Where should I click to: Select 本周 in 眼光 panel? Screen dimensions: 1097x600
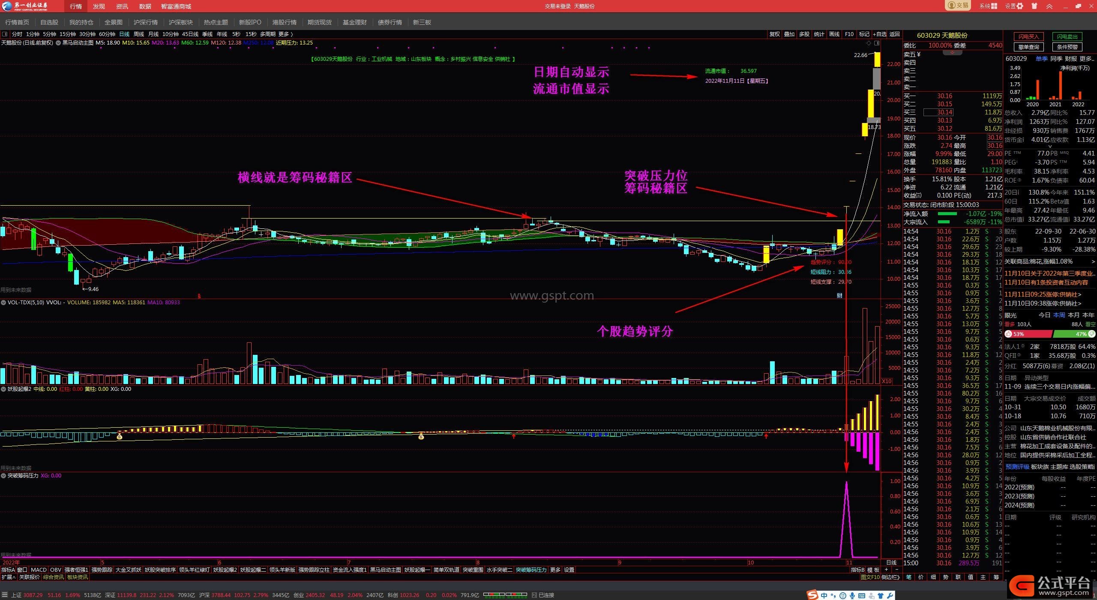click(x=1059, y=315)
